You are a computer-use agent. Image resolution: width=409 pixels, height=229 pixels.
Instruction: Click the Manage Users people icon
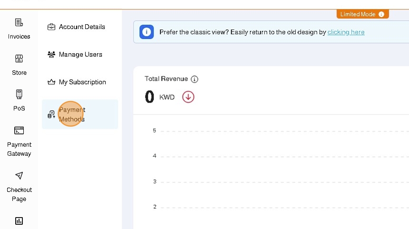tap(51, 55)
